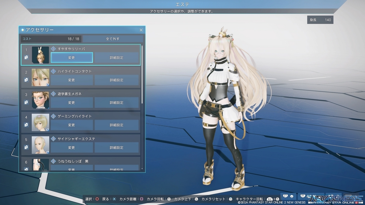365x205 pixels.
Task: Select the うねうねしっぽ 黒 thumbnail
Action: pyautogui.click(x=40, y=165)
